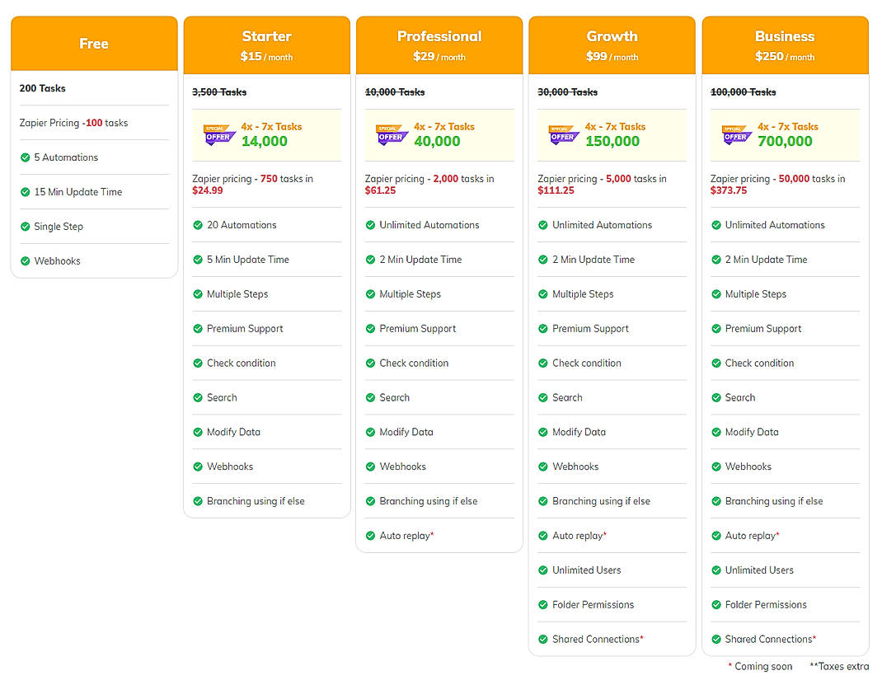The height and width of the screenshot is (680, 882).
Task: Click check icon beside 15 Min Update Time
Action: [x=25, y=192]
